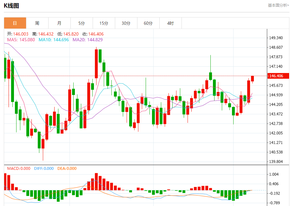Open the 60分 interval tab

point(148,23)
